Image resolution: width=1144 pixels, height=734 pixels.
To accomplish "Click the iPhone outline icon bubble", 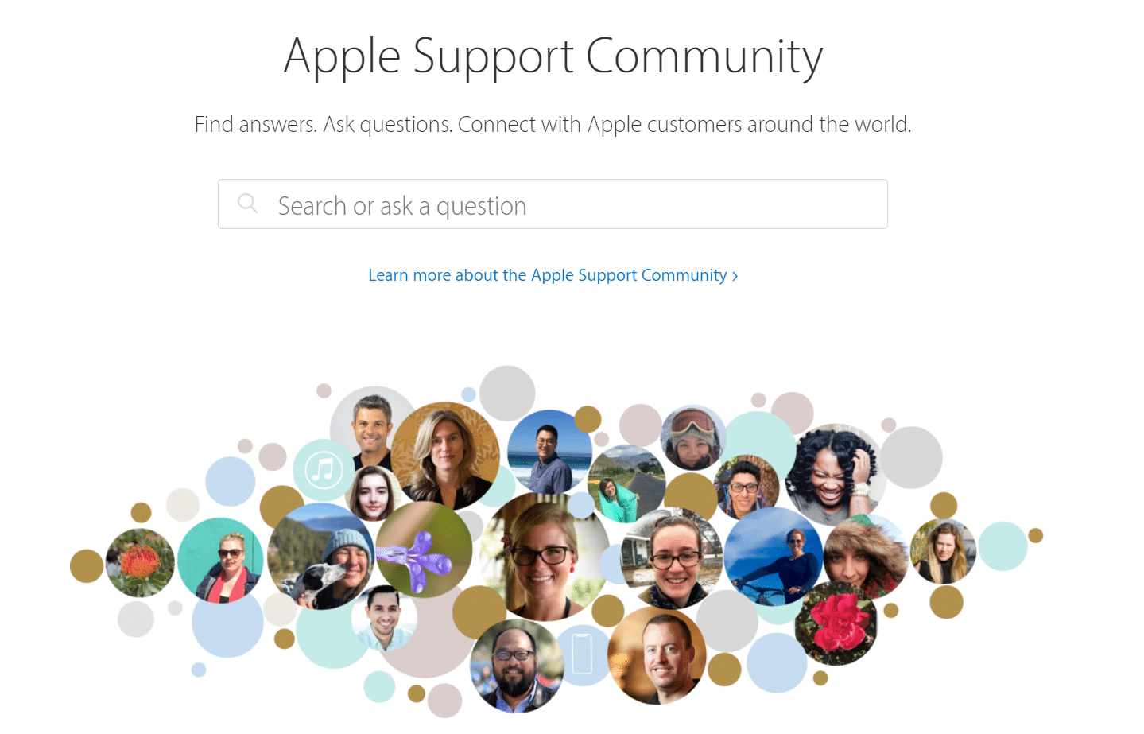I will click(x=583, y=655).
